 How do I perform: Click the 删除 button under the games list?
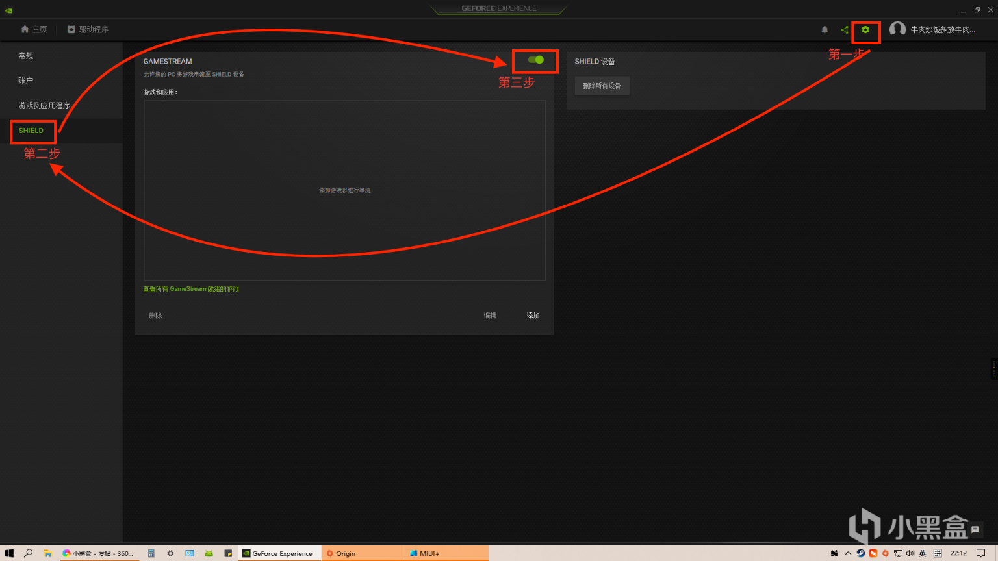point(155,316)
